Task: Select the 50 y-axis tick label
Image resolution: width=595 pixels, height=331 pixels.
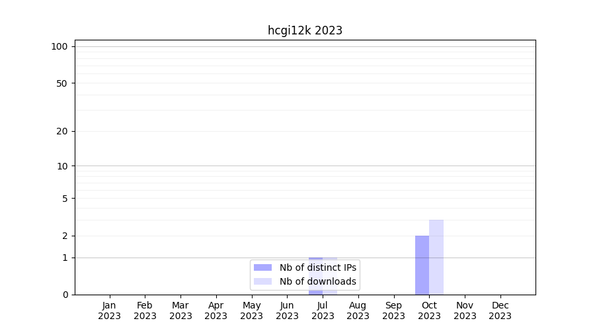Action: click(x=61, y=83)
